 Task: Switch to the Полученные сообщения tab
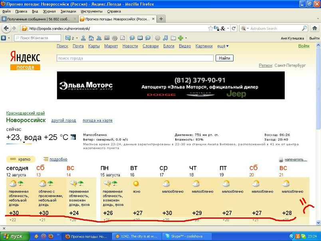38,19
